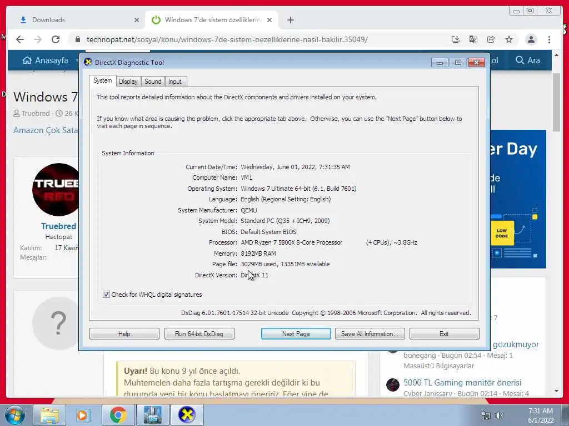Click Save All Information button
This screenshot has width=569, height=426.
point(370,333)
